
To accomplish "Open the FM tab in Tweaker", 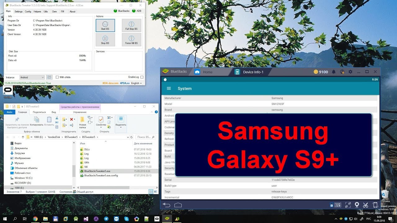I will coord(63,11).
